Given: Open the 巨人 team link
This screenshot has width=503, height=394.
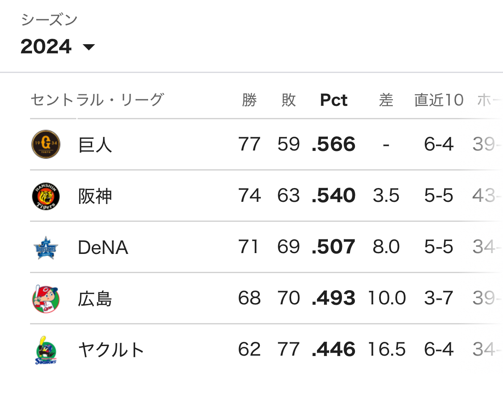Looking at the screenshot, I should [x=95, y=145].
